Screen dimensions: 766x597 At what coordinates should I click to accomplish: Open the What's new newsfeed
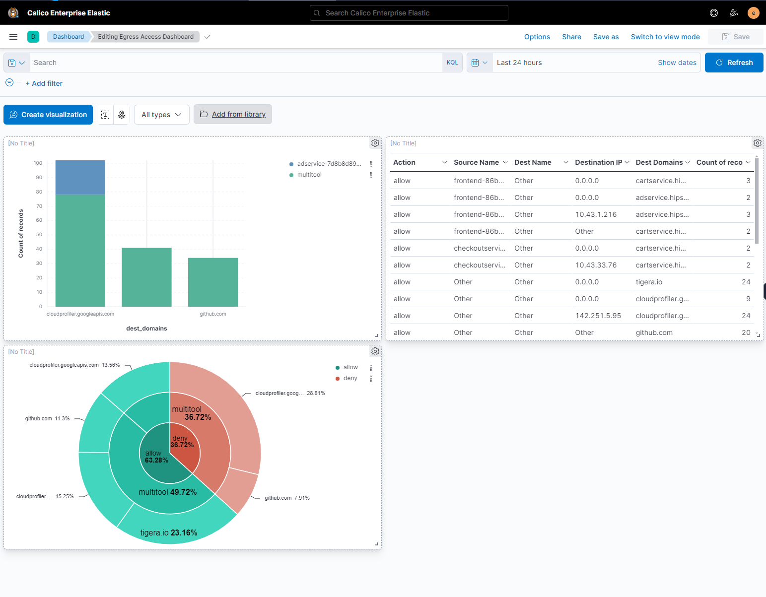[x=734, y=12]
